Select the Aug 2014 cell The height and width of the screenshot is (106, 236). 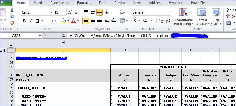point(63,80)
